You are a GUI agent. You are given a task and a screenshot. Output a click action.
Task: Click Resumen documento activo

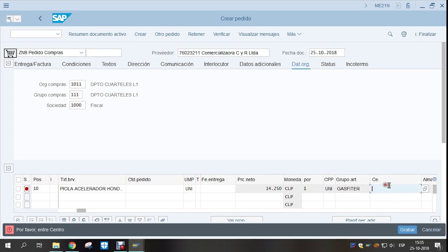coord(97,34)
